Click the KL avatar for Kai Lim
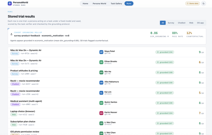212x135 pixels. 101,93
